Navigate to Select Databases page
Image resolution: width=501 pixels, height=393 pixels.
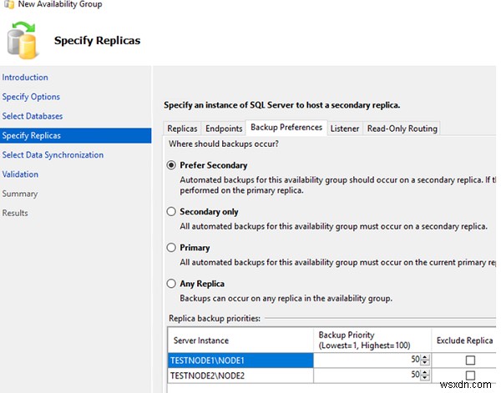[x=33, y=116]
